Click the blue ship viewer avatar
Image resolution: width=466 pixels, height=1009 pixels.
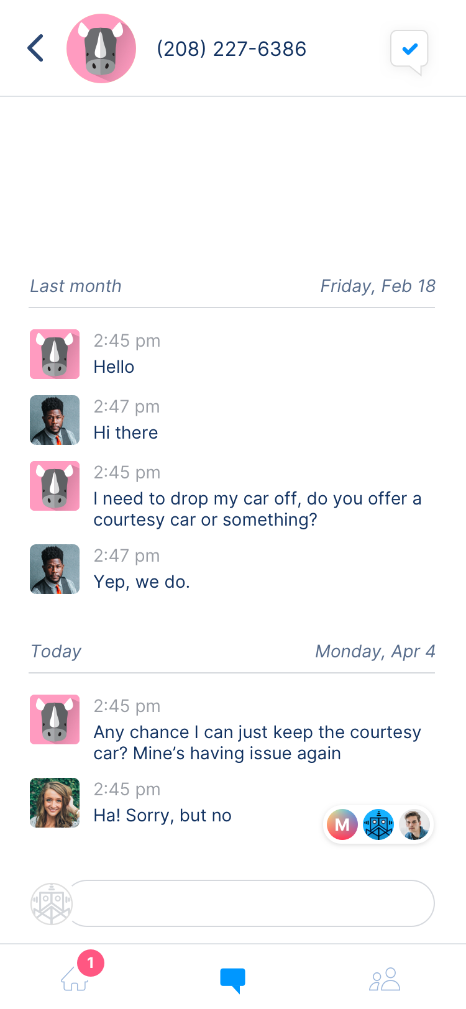[378, 825]
